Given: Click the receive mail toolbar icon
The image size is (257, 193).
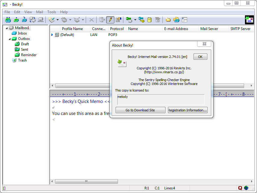Looking at the screenshot, I should click(x=24, y=20).
